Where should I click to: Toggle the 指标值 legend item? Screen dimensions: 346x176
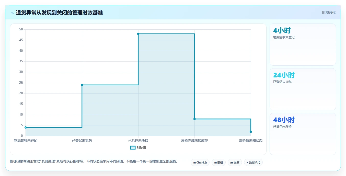138,147
